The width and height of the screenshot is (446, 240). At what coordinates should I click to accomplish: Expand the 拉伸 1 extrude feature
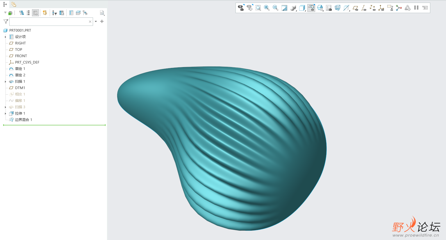5,113
